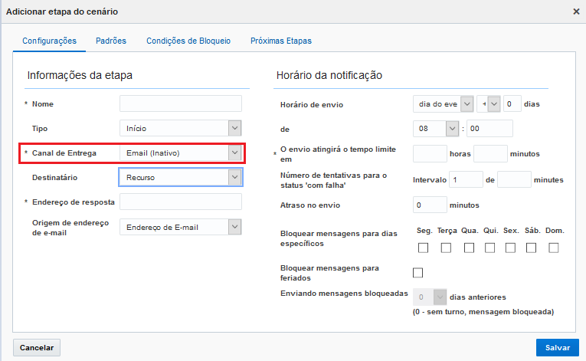
Task: Open the plus sign offset dropdown
Action: pyautogui.click(x=494, y=104)
